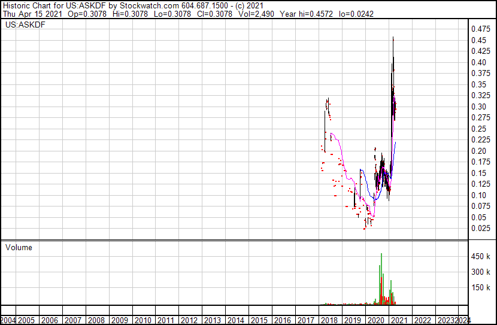497x325 pixels.
Task: Pick the 2015 year label on time axis
Action: 259,320
